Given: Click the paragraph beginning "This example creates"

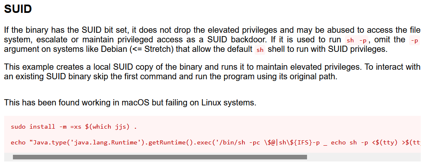Looking at the screenshot, I should [x=212, y=72].
